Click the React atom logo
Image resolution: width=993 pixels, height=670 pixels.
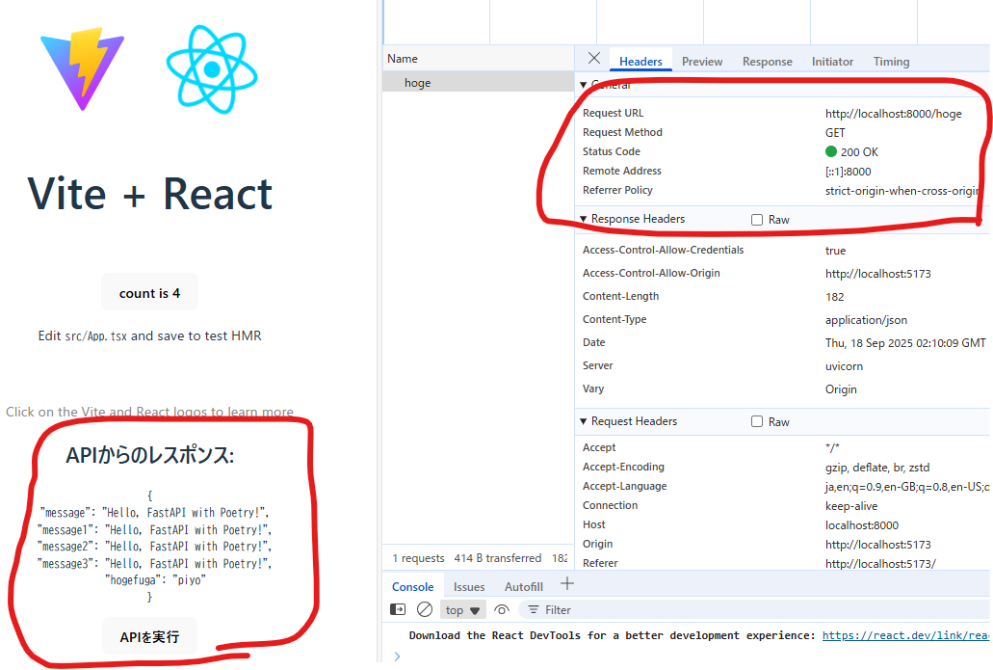(x=212, y=69)
